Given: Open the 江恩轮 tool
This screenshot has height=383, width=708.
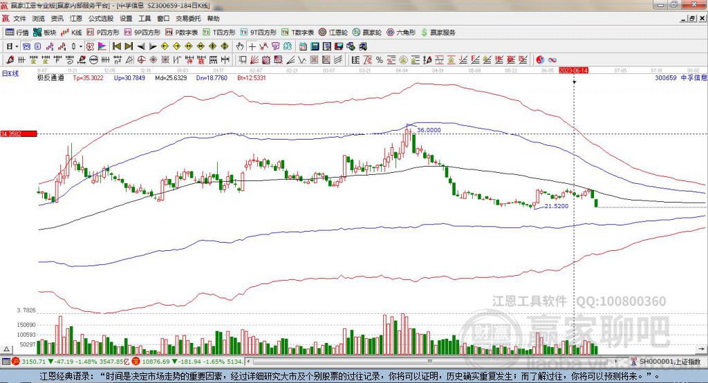Looking at the screenshot, I should coord(333,32).
